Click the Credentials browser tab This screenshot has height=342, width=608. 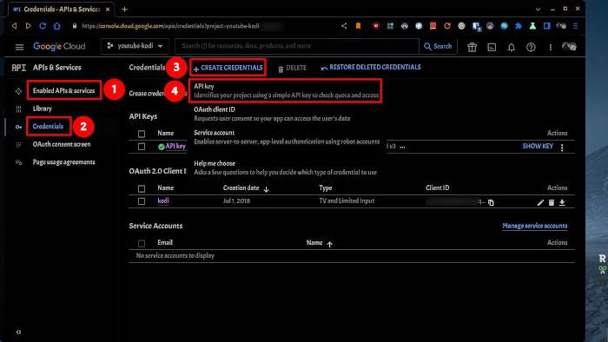(x=62, y=10)
